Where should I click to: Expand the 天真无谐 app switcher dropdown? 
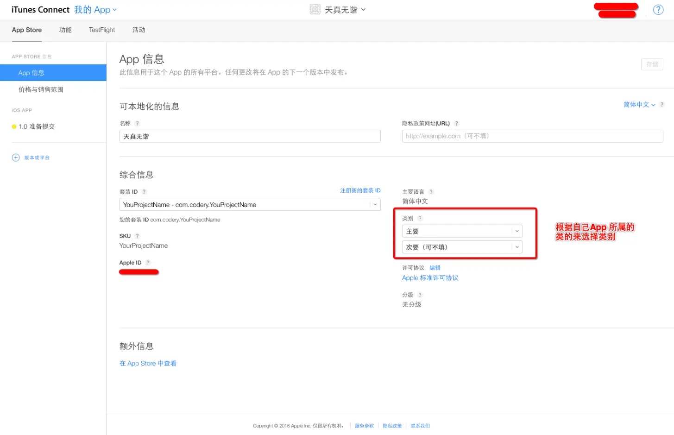[345, 10]
